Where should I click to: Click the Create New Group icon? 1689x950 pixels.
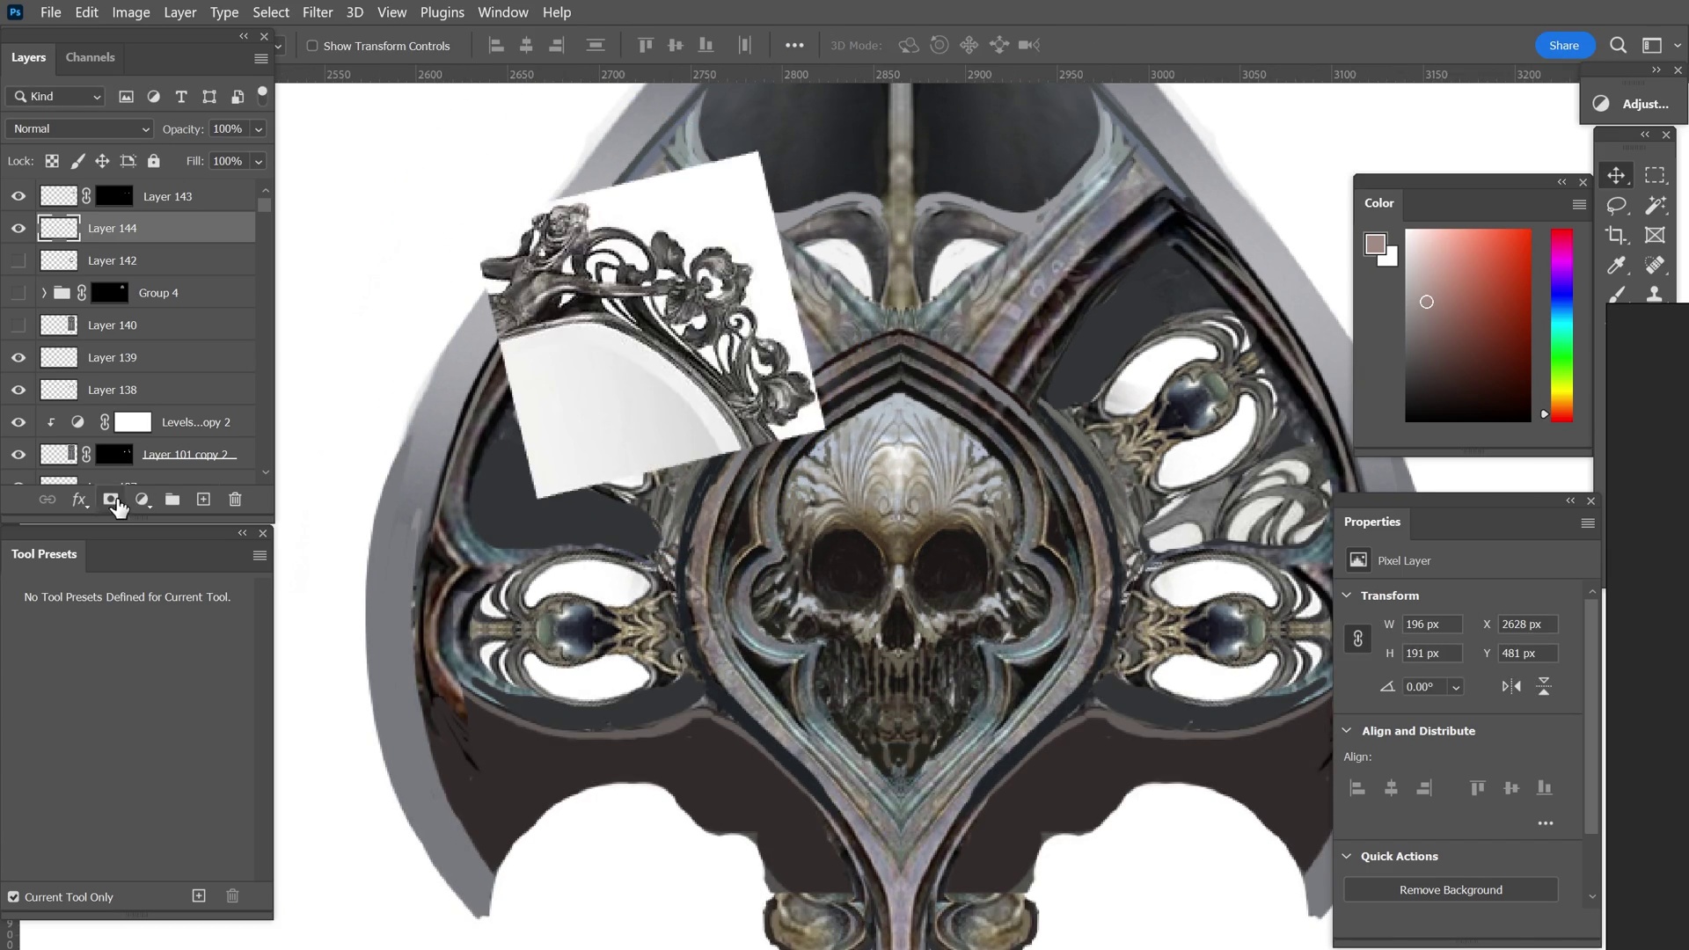[172, 499]
